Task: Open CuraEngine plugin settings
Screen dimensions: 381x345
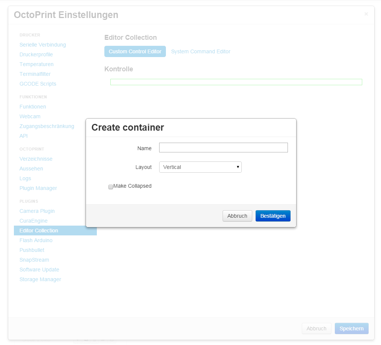Action: click(x=33, y=221)
